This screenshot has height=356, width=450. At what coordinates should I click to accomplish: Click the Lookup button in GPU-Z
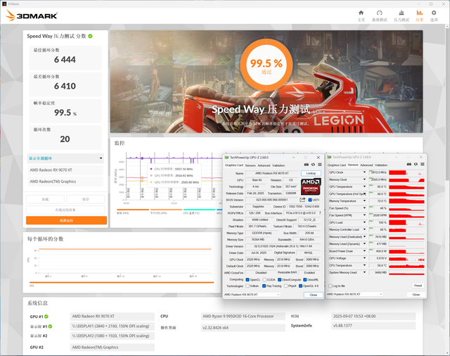[311, 173]
